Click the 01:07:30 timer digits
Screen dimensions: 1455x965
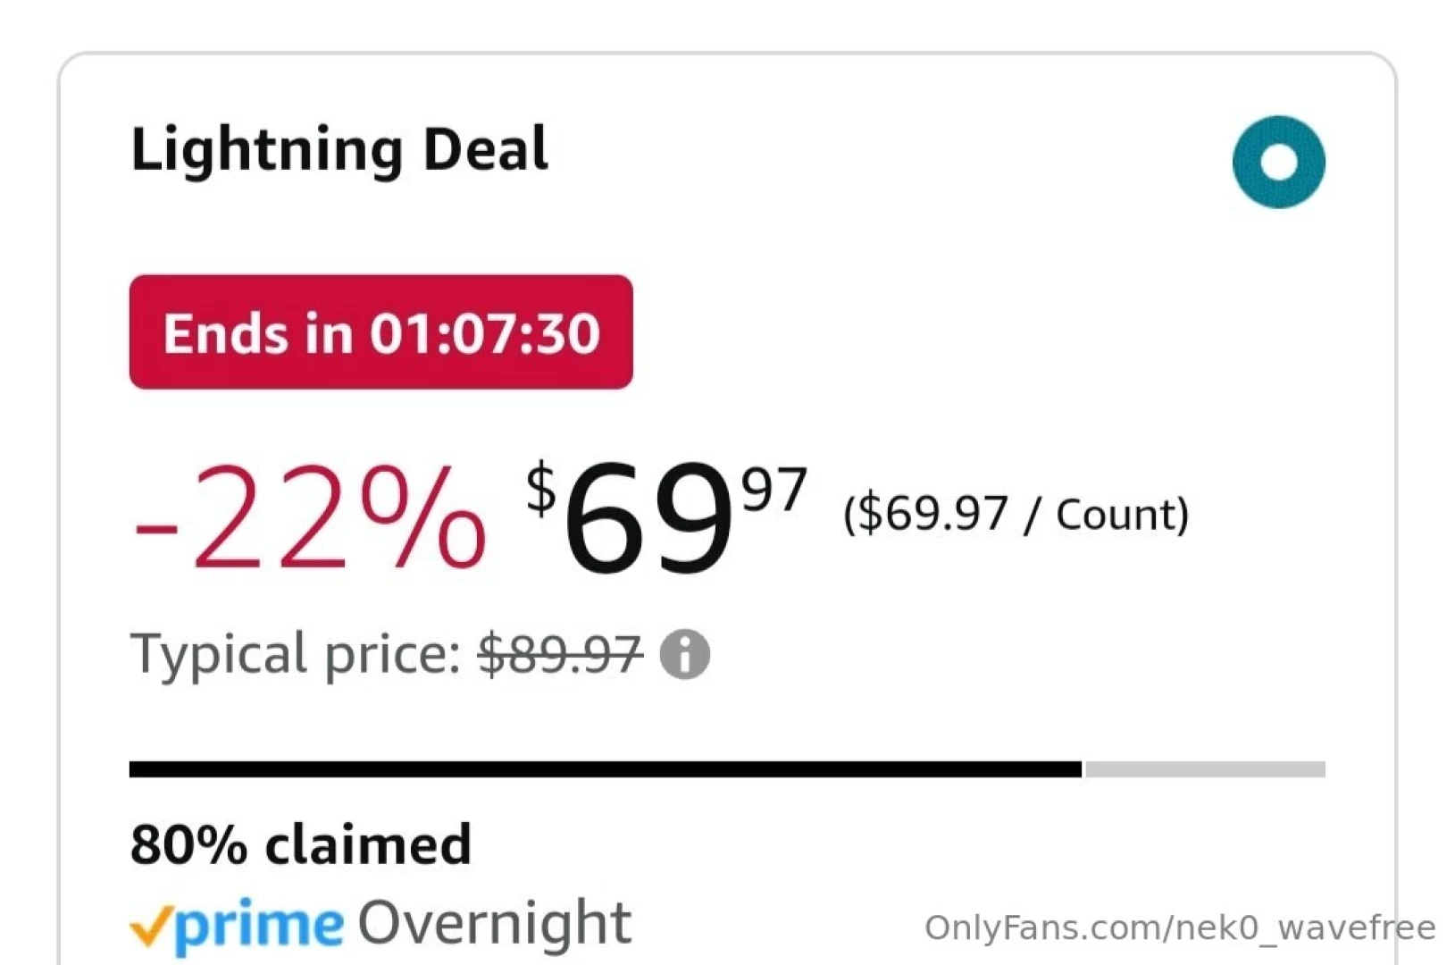[485, 333]
